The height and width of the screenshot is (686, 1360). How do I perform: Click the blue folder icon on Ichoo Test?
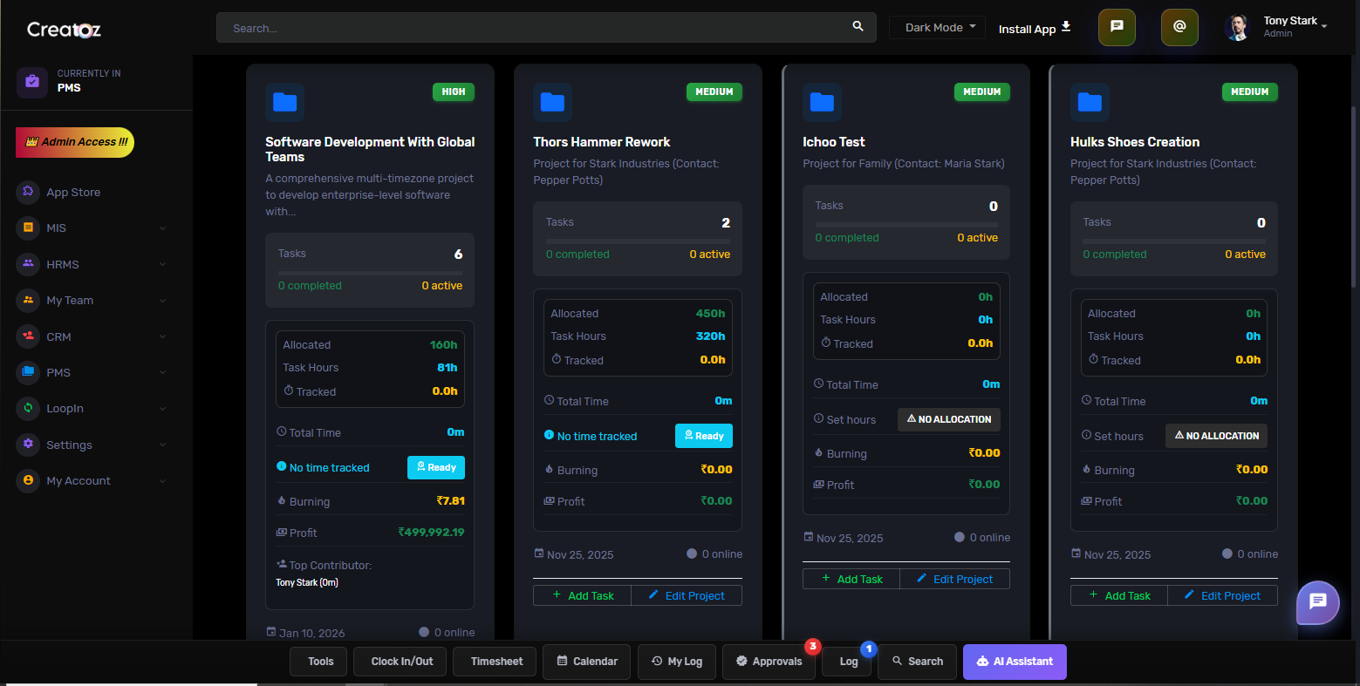click(822, 103)
